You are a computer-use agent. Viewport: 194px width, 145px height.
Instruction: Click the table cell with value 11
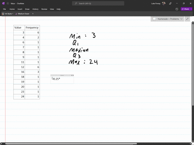pyautogui.click(x=19, y=62)
